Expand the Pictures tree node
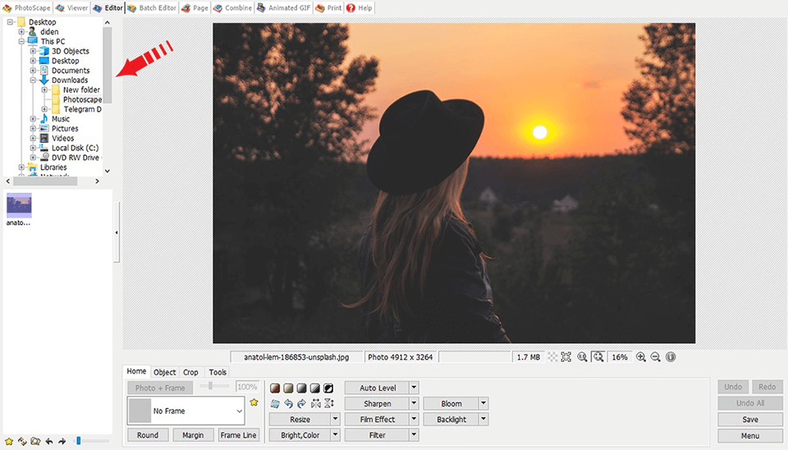 (33, 128)
